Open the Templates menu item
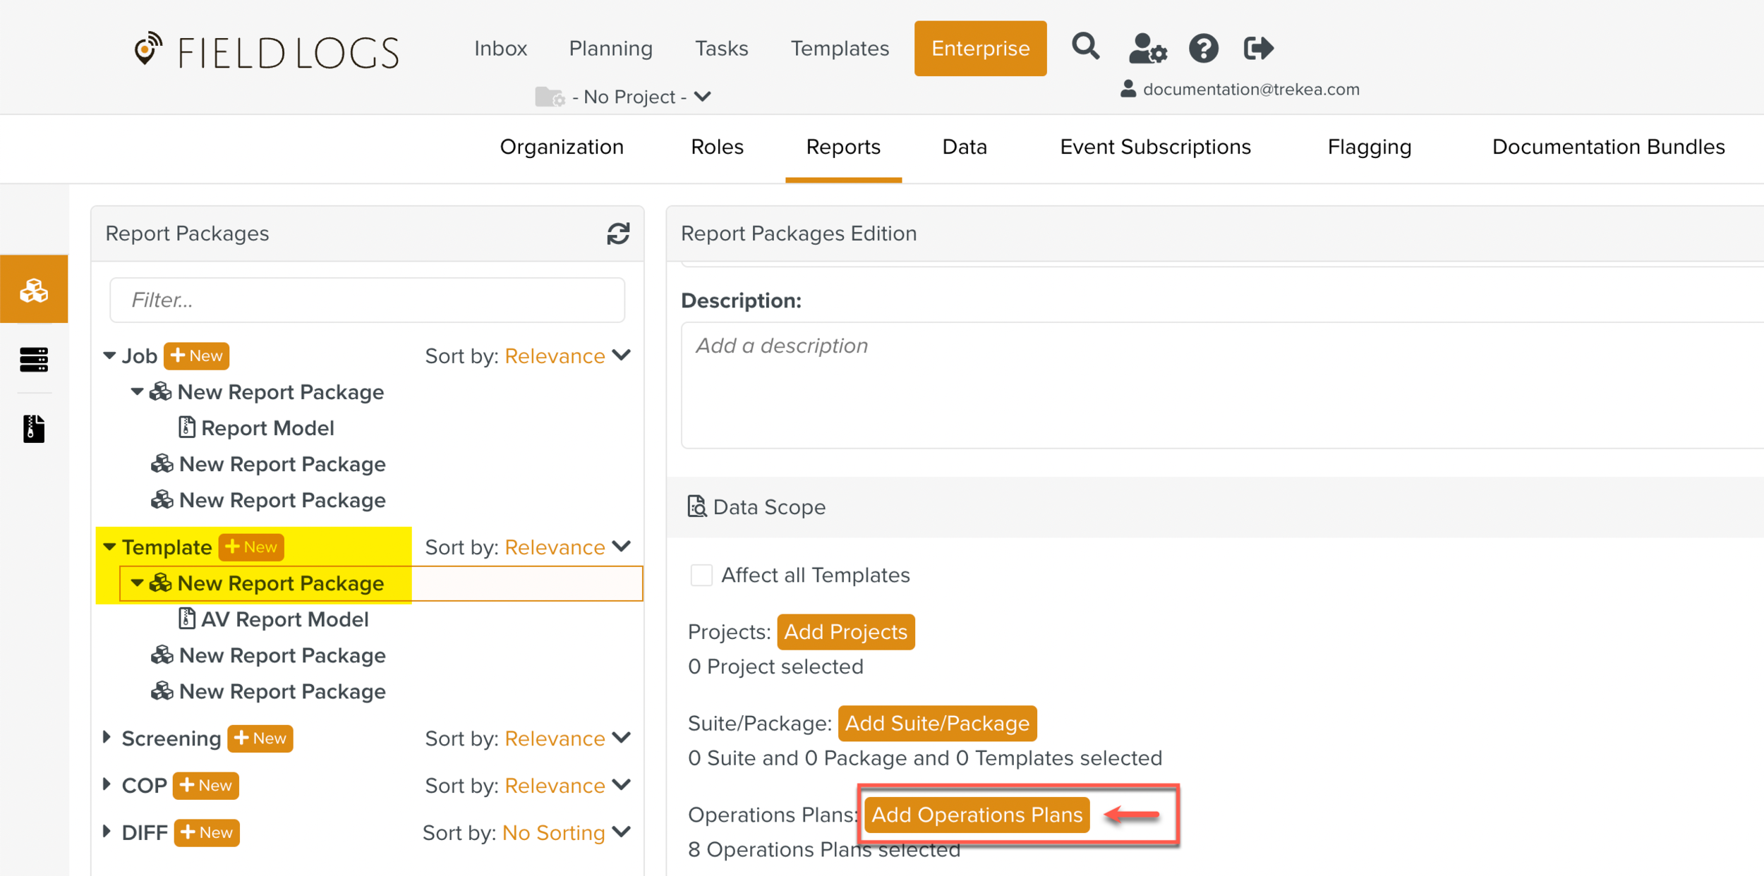 coord(839,48)
